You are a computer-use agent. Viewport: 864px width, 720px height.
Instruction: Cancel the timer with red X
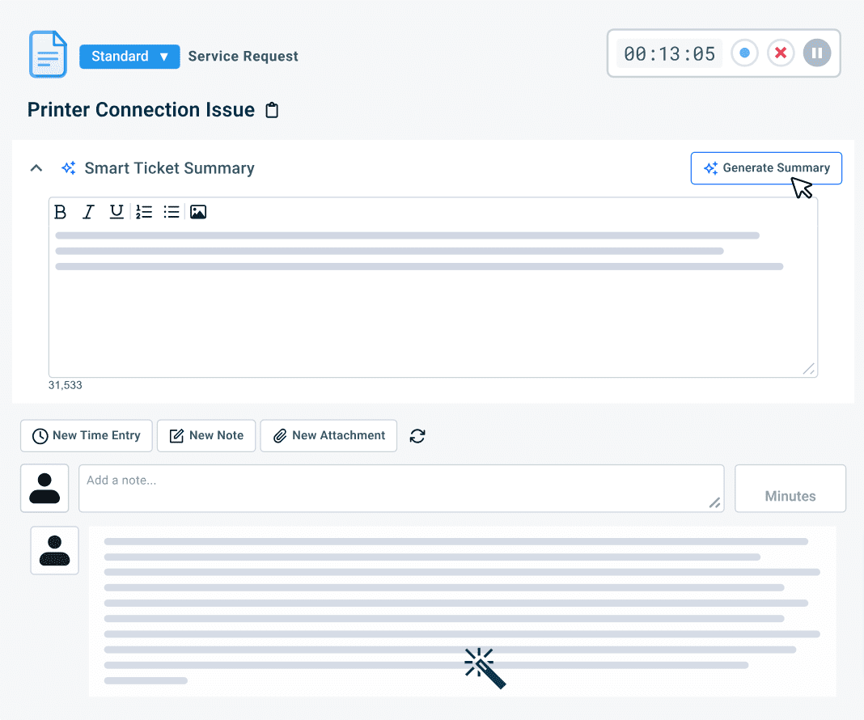click(x=780, y=53)
